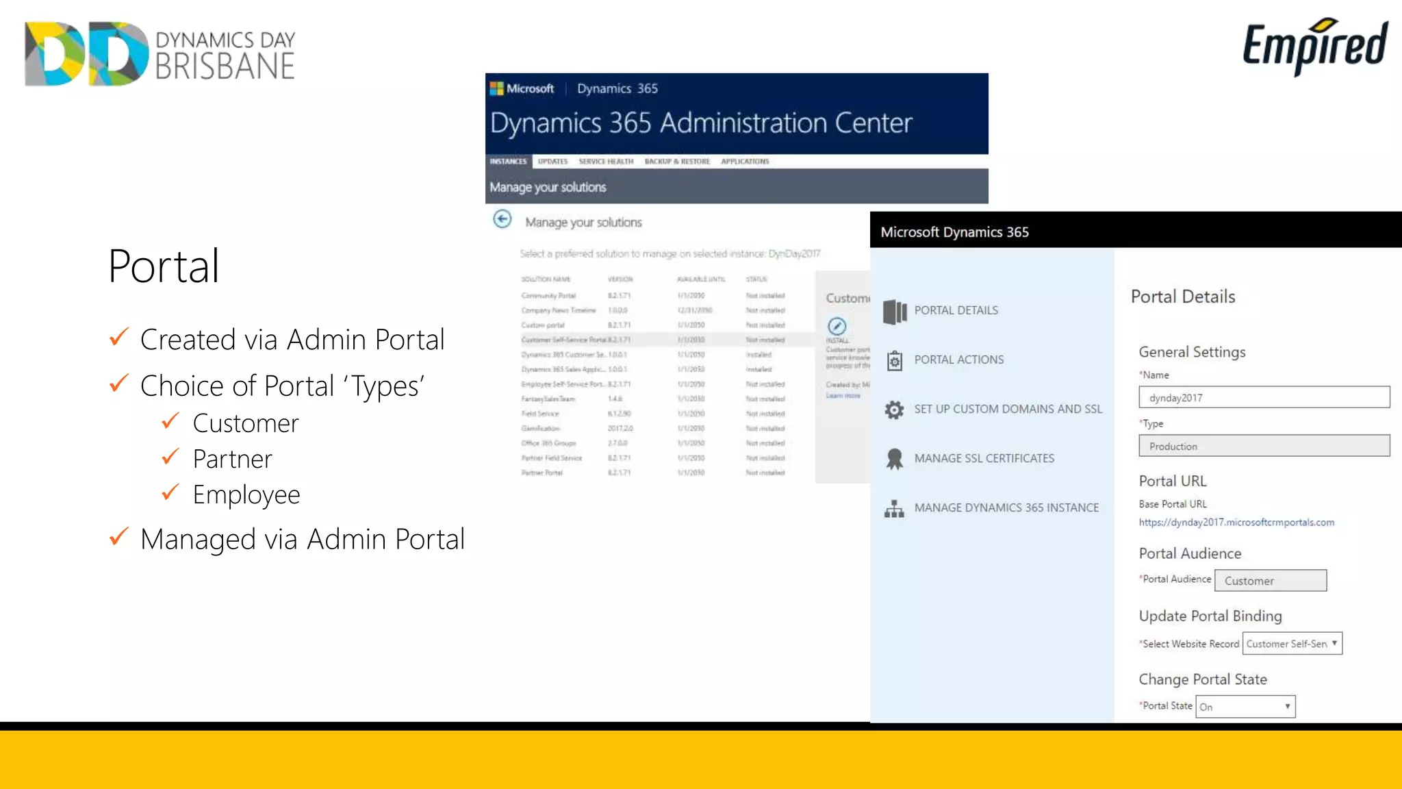Go to the Backup & Restore tab
Image resolution: width=1402 pixels, height=789 pixels.
677,162
